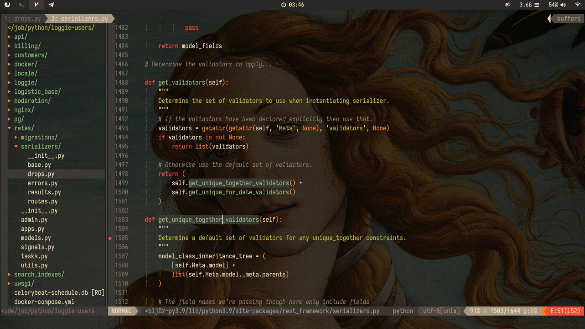Open signals.py in the file tree
The height and width of the screenshot is (329, 585).
point(37,247)
